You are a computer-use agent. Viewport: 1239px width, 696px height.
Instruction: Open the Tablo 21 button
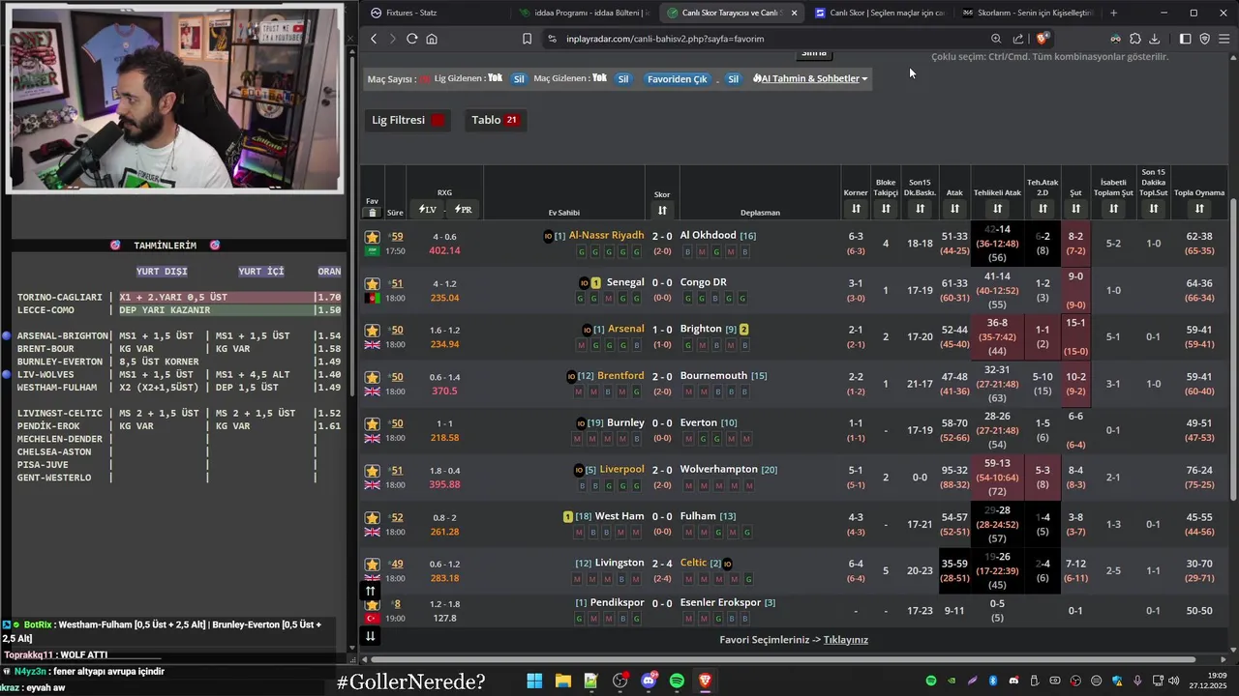496,120
